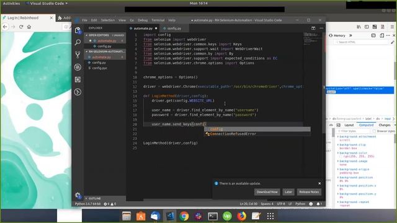
Task: Show all applications grid in the dock
Action: (270, 216)
